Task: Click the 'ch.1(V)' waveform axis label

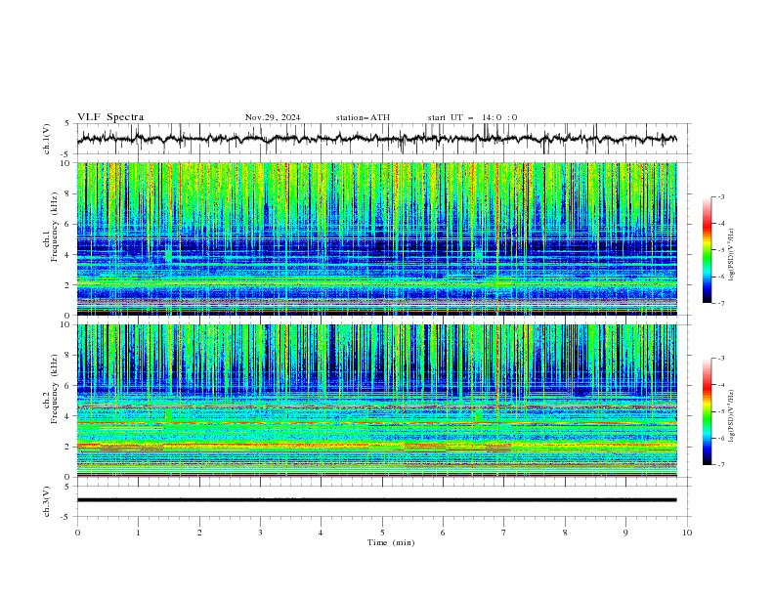Action: 47,139
